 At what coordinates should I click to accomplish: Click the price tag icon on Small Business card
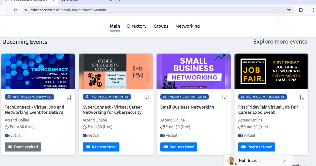(163, 127)
